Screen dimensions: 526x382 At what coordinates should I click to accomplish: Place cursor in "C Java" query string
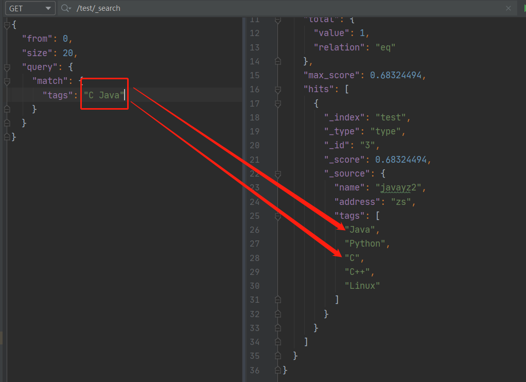[103, 95]
